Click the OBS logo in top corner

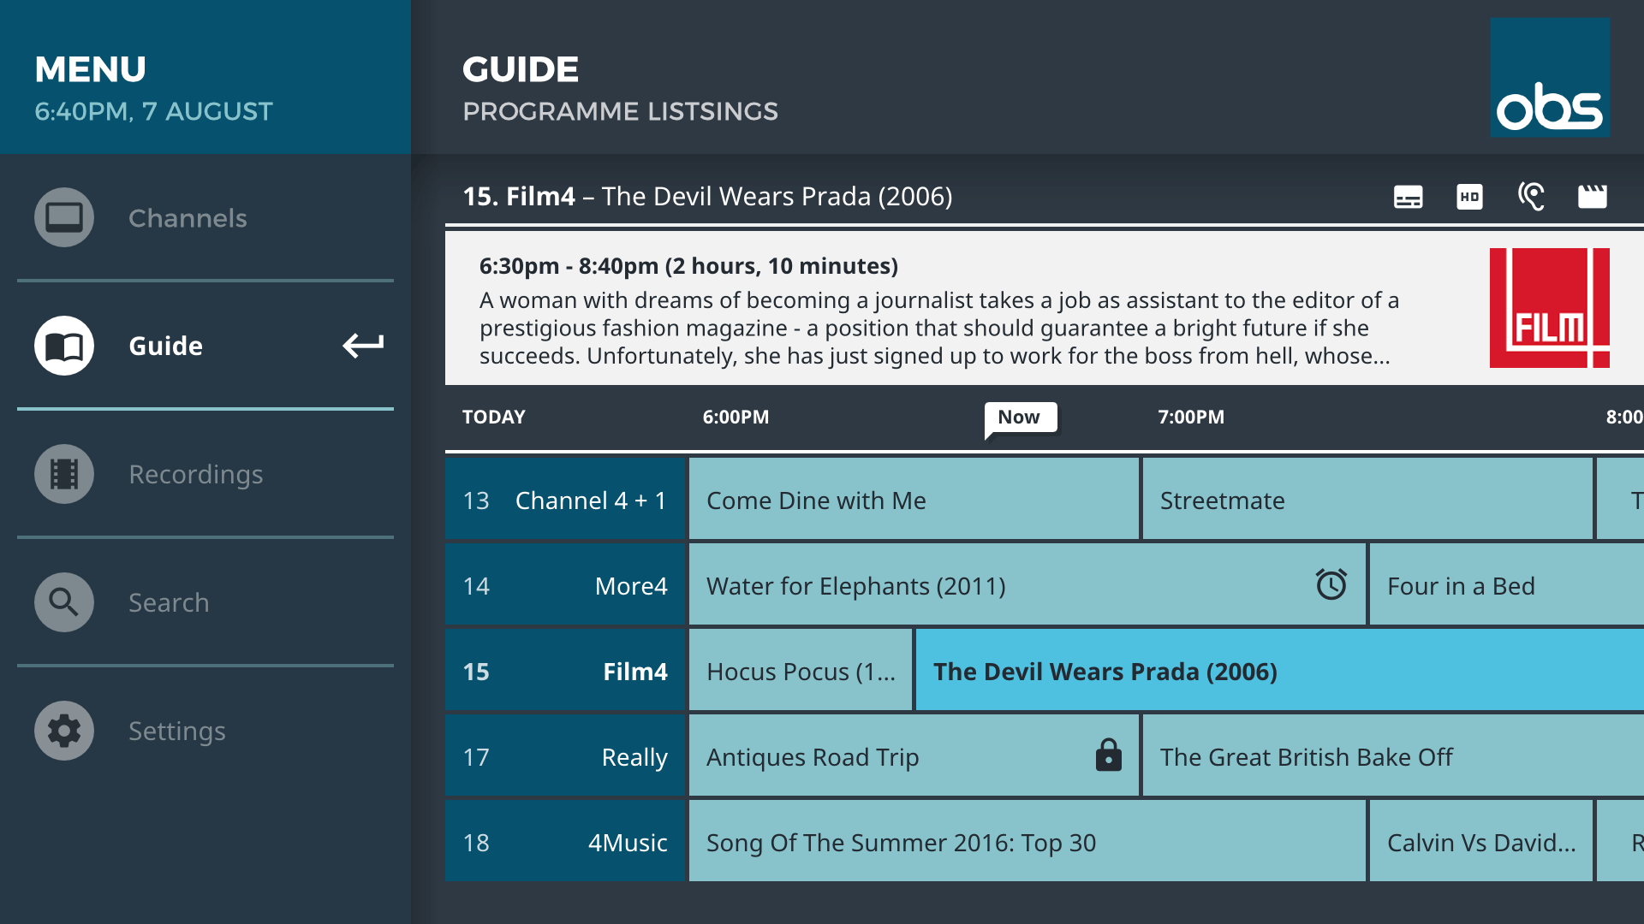pyautogui.click(x=1550, y=77)
